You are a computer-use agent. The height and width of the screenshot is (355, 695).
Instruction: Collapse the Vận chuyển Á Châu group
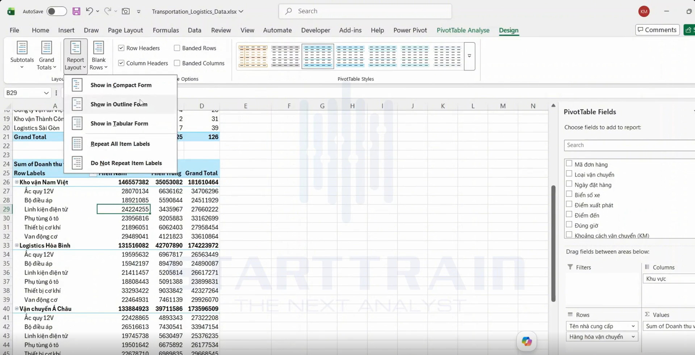click(x=17, y=309)
